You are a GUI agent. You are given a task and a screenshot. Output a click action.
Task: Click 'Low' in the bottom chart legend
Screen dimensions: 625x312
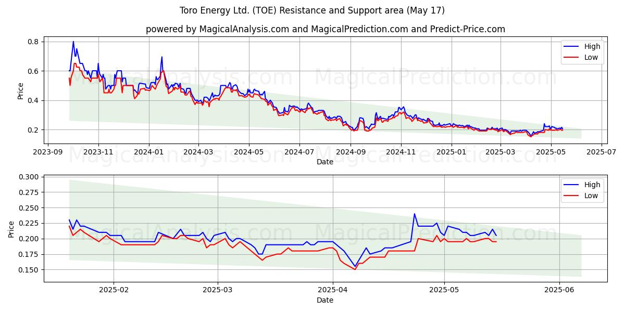point(591,196)
